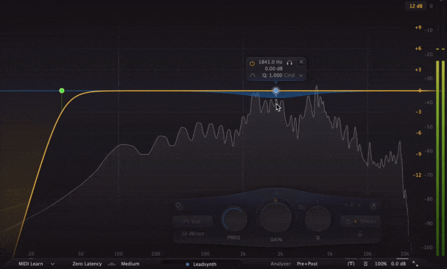Toggle the band power button in the popup
The height and width of the screenshot is (269, 447).
[x=252, y=64]
